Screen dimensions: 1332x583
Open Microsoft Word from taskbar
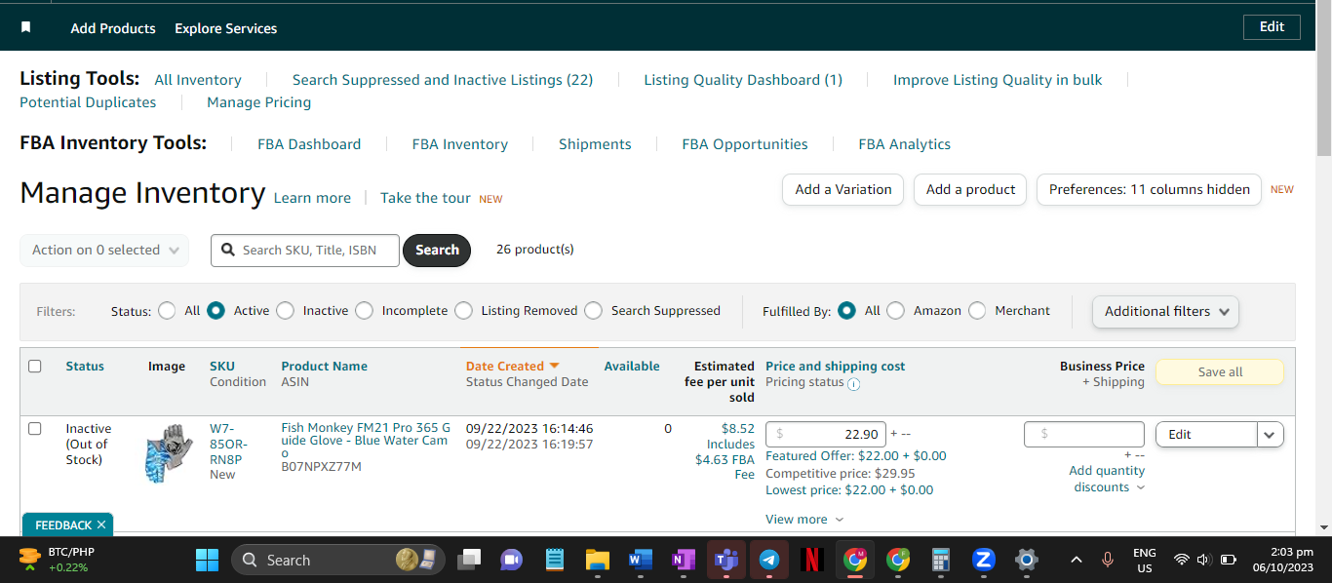pyautogui.click(x=640, y=560)
